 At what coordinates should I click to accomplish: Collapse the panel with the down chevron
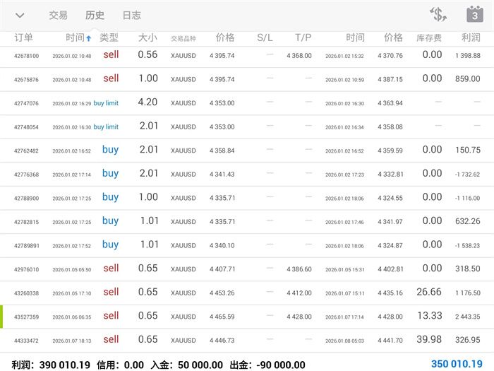tap(20, 16)
